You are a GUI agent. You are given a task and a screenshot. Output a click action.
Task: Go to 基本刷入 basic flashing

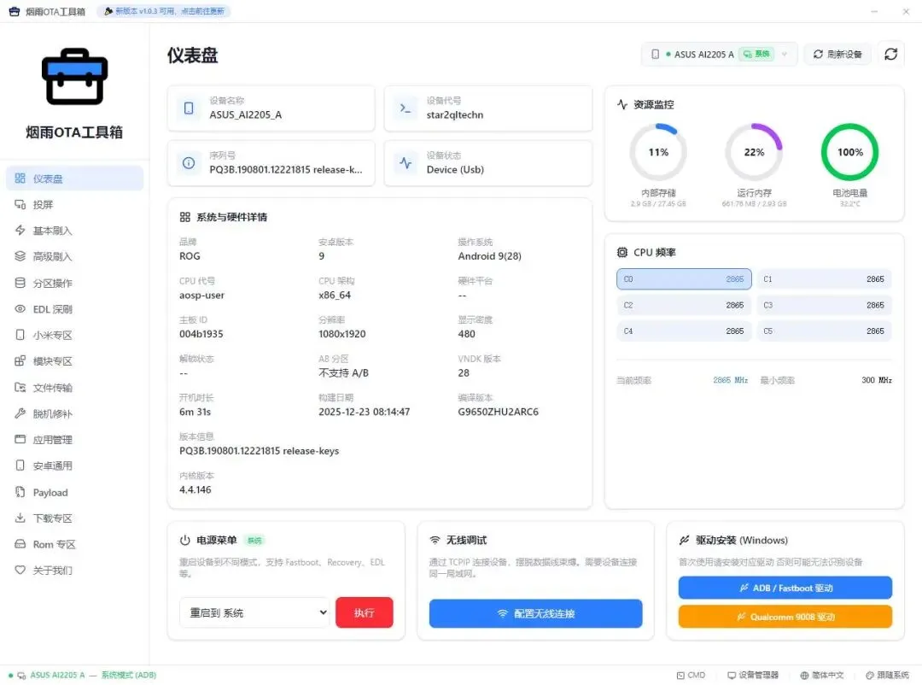(x=74, y=230)
